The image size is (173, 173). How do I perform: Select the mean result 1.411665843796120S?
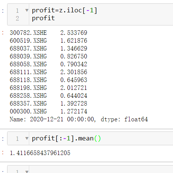pyautogui.click(x=40, y=153)
